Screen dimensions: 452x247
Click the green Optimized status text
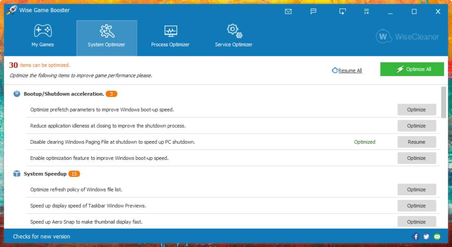(365, 142)
